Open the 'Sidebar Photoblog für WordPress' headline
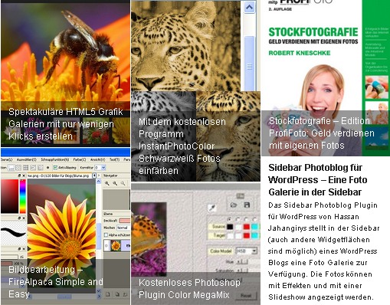 [x=318, y=180]
